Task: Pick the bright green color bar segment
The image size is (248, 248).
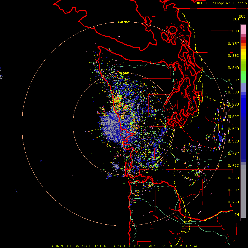Action: point(243,75)
